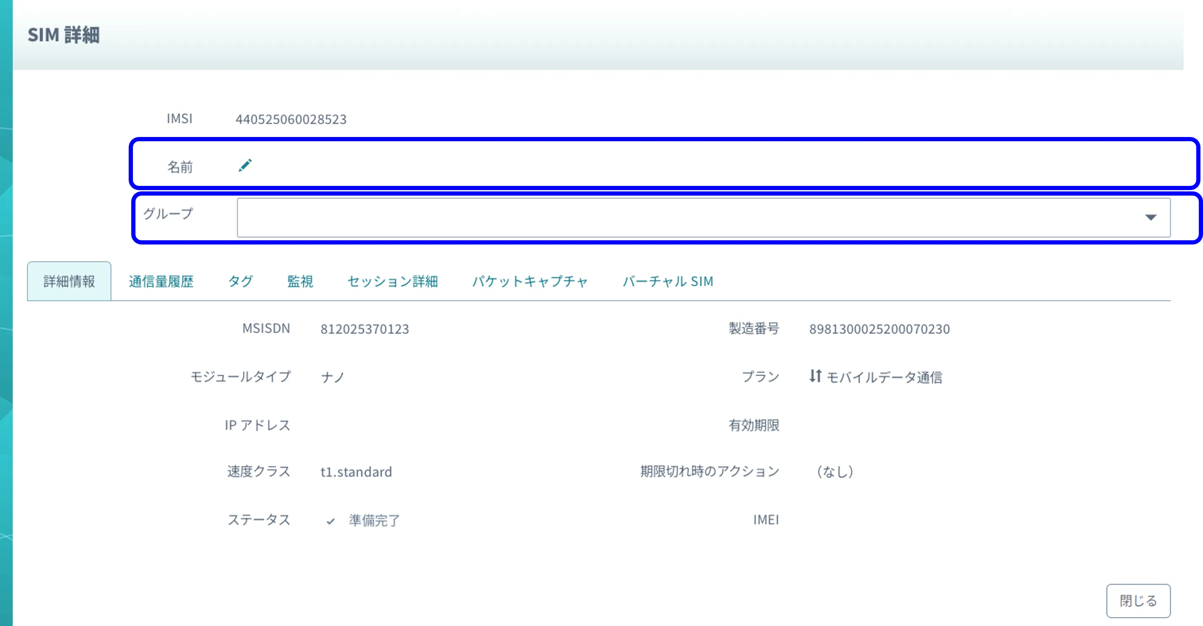This screenshot has width=1203, height=626.
Task: Open the パケットキャプチャ tab
Action: click(530, 281)
